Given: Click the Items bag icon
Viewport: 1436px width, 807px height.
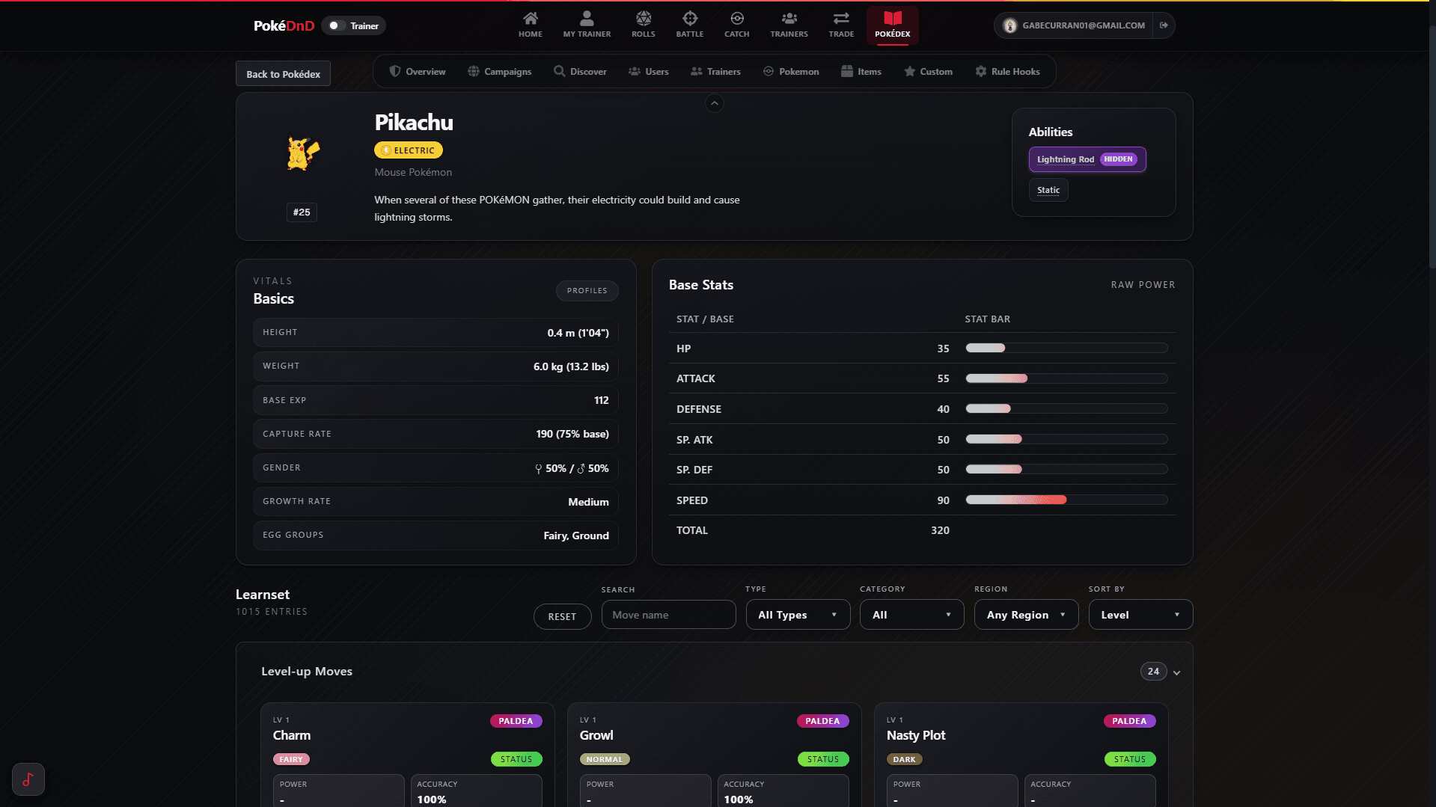Looking at the screenshot, I should pyautogui.click(x=847, y=71).
